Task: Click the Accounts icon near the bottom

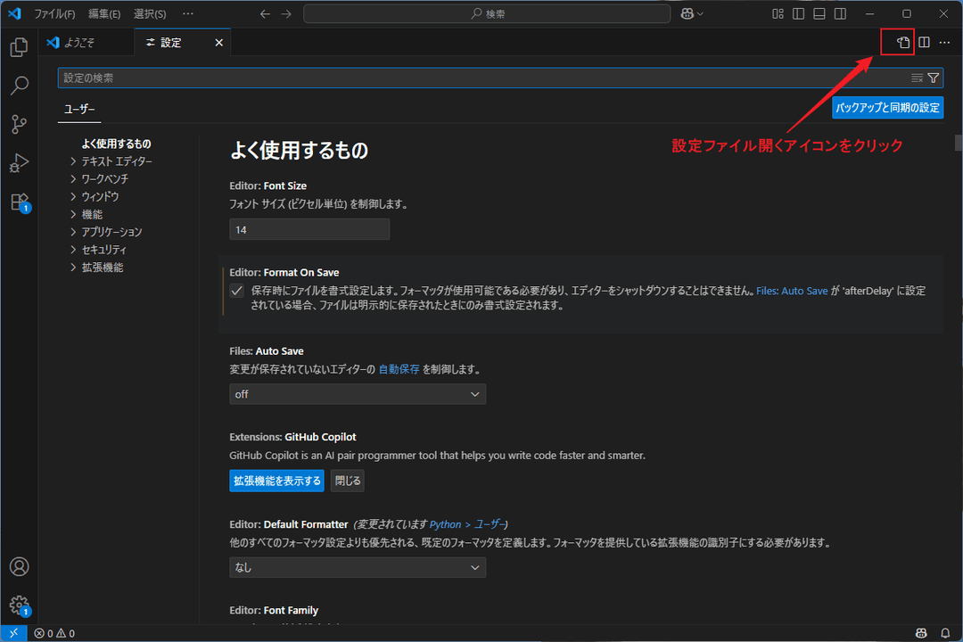Action: click(19, 565)
